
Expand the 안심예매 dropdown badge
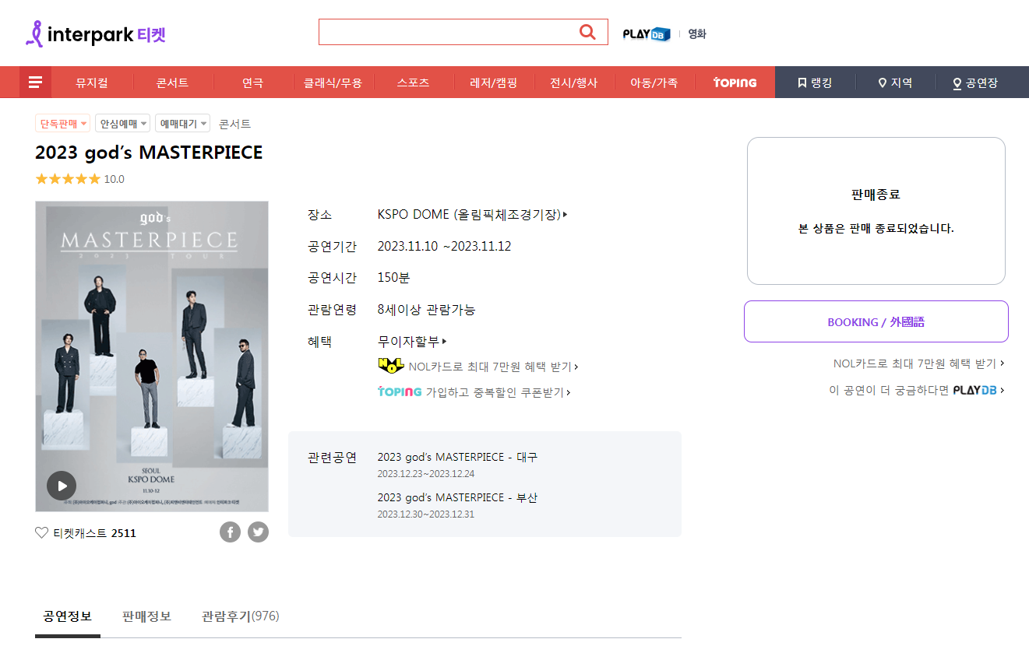coord(122,123)
